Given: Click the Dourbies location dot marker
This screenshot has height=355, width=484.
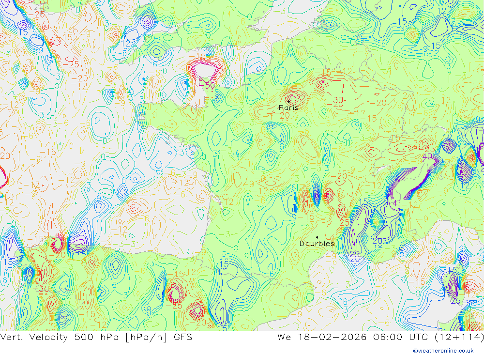Looking at the screenshot, I should [x=317, y=237].
